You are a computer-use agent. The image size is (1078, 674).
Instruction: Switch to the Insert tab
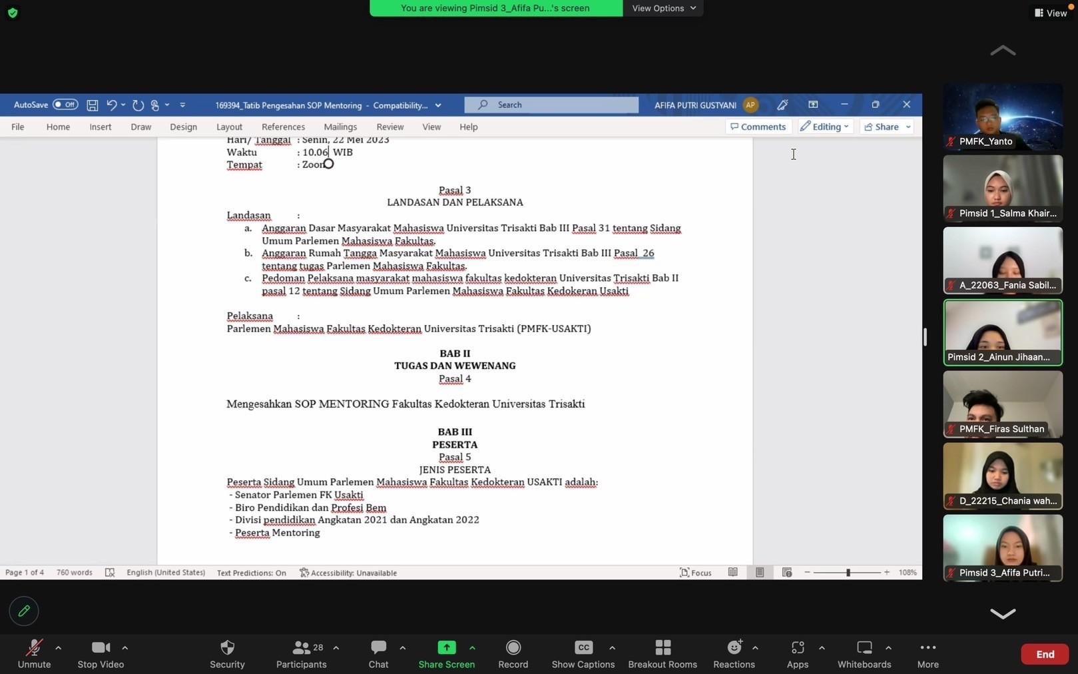[101, 127]
